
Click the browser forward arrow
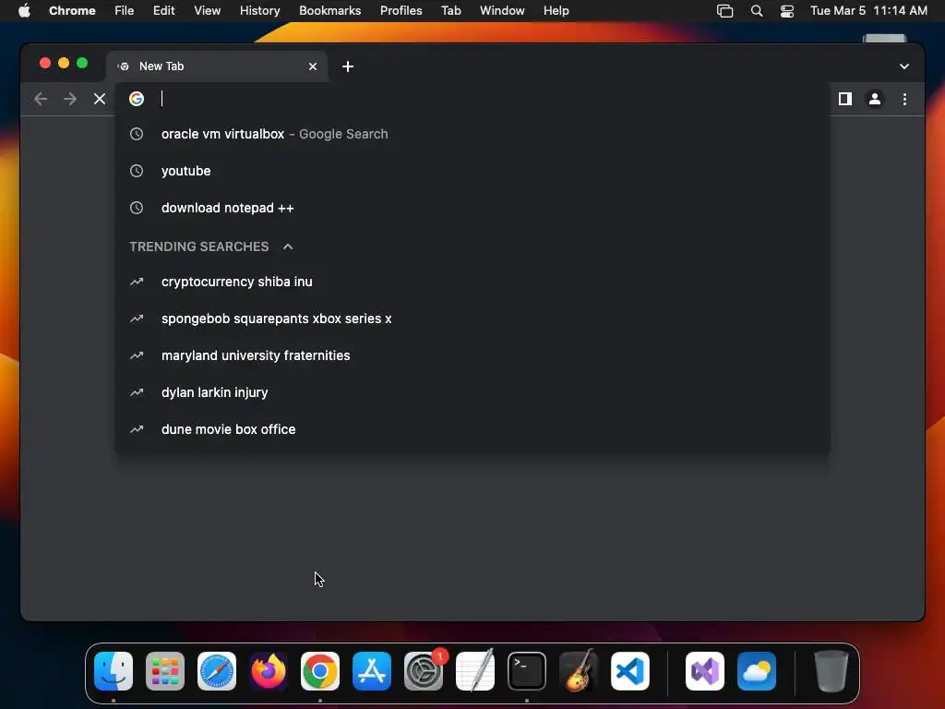coord(70,99)
